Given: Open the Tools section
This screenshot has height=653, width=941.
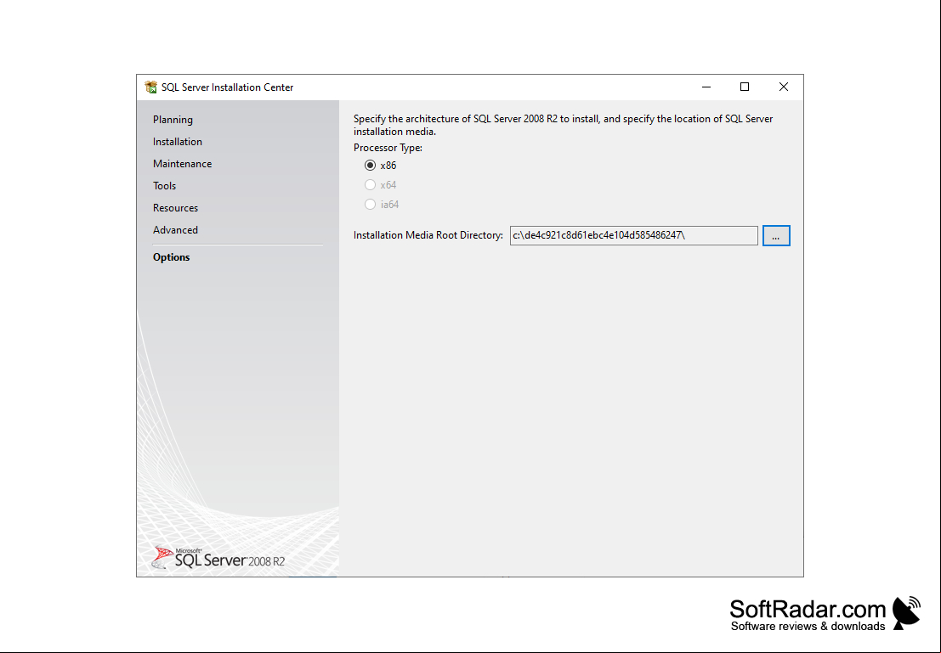Looking at the screenshot, I should (164, 186).
